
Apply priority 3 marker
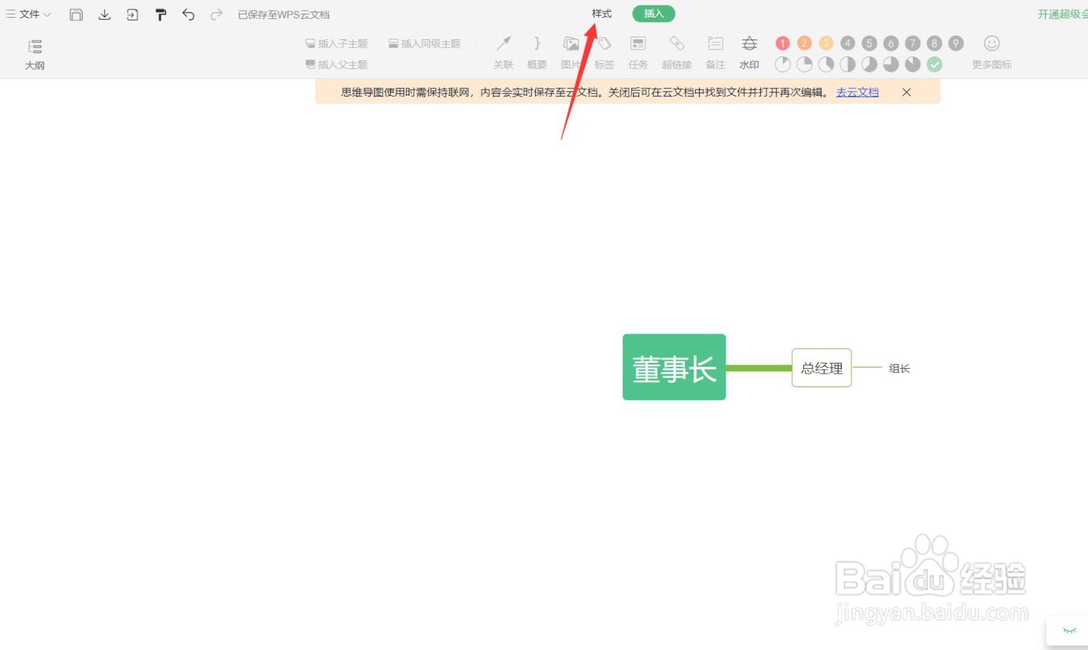coord(826,43)
